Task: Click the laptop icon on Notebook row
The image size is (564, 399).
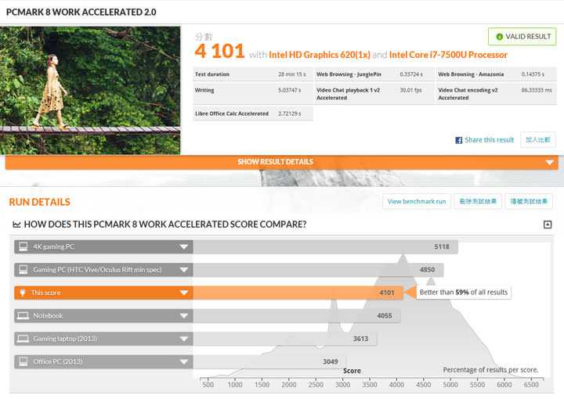Action: (x=23, y=316)
